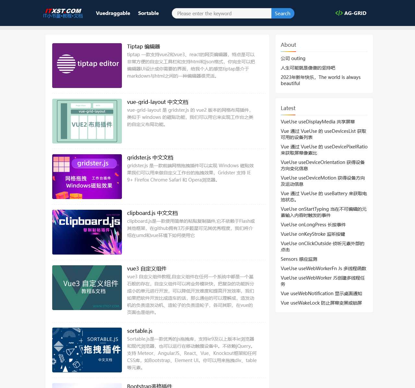Focus the keyword search input field

[222, 13]
